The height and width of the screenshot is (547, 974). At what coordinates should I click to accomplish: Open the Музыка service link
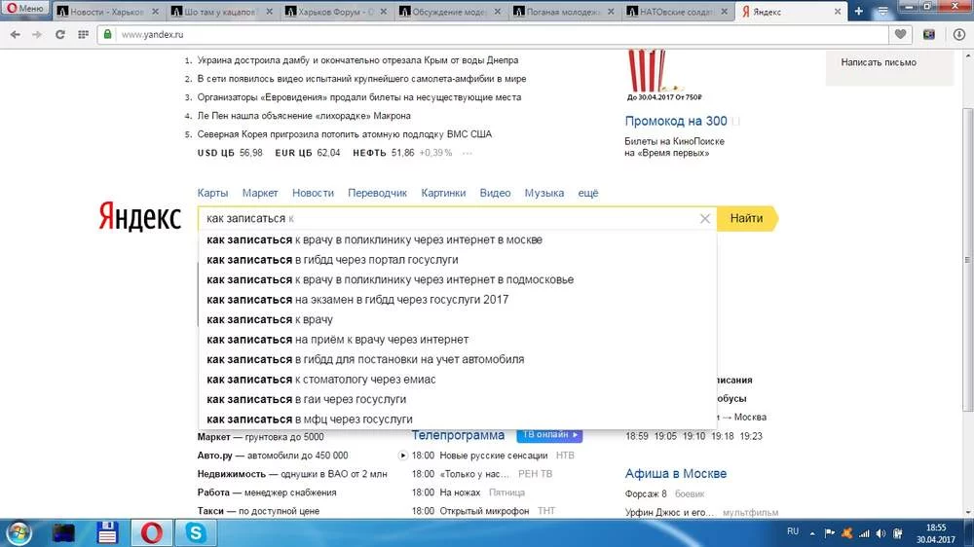544,193
